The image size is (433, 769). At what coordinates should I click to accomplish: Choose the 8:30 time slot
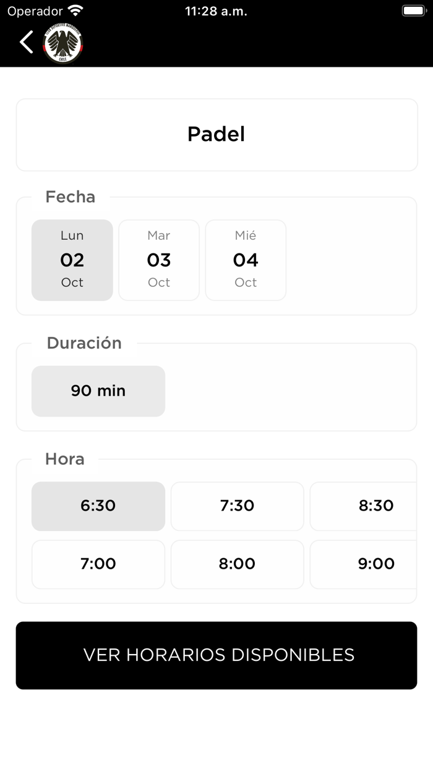pos(376,506)
